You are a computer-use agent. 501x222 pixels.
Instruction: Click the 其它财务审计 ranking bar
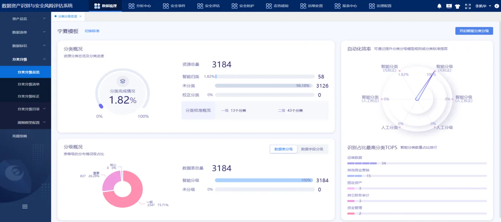[417, 201]
